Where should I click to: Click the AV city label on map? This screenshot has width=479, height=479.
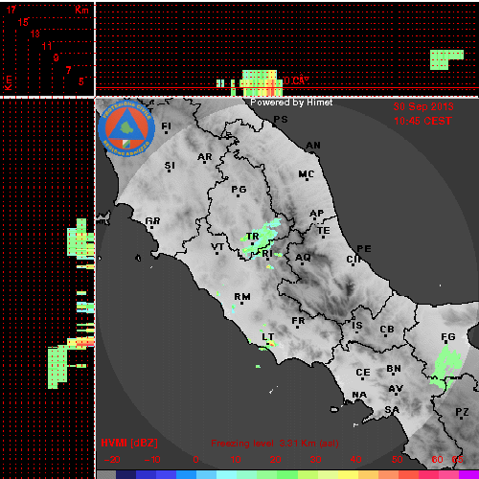tap(396, 389)
